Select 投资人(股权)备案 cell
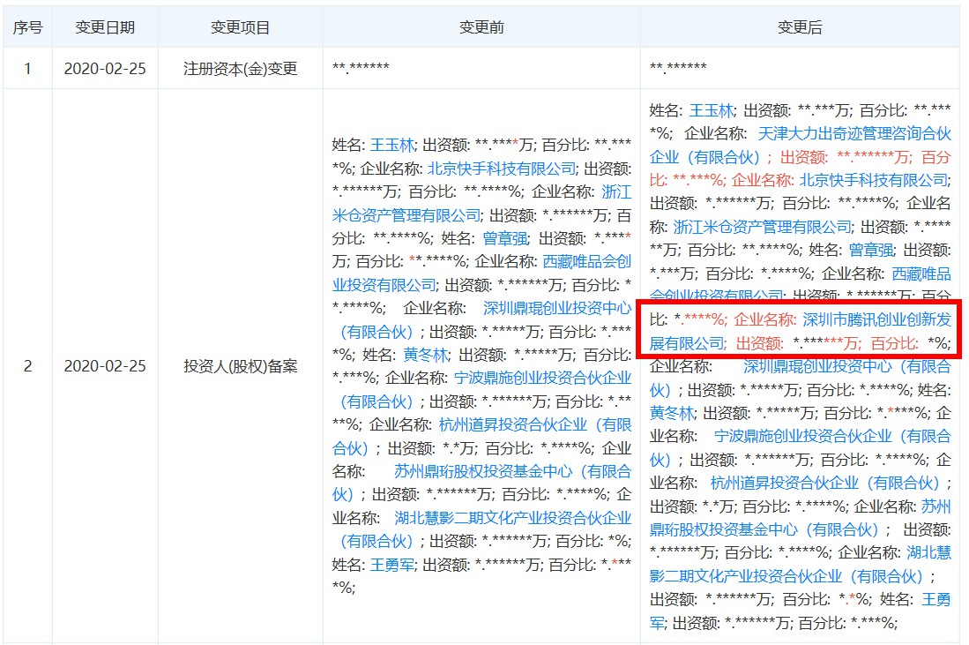969x645 pixels. 241,366
